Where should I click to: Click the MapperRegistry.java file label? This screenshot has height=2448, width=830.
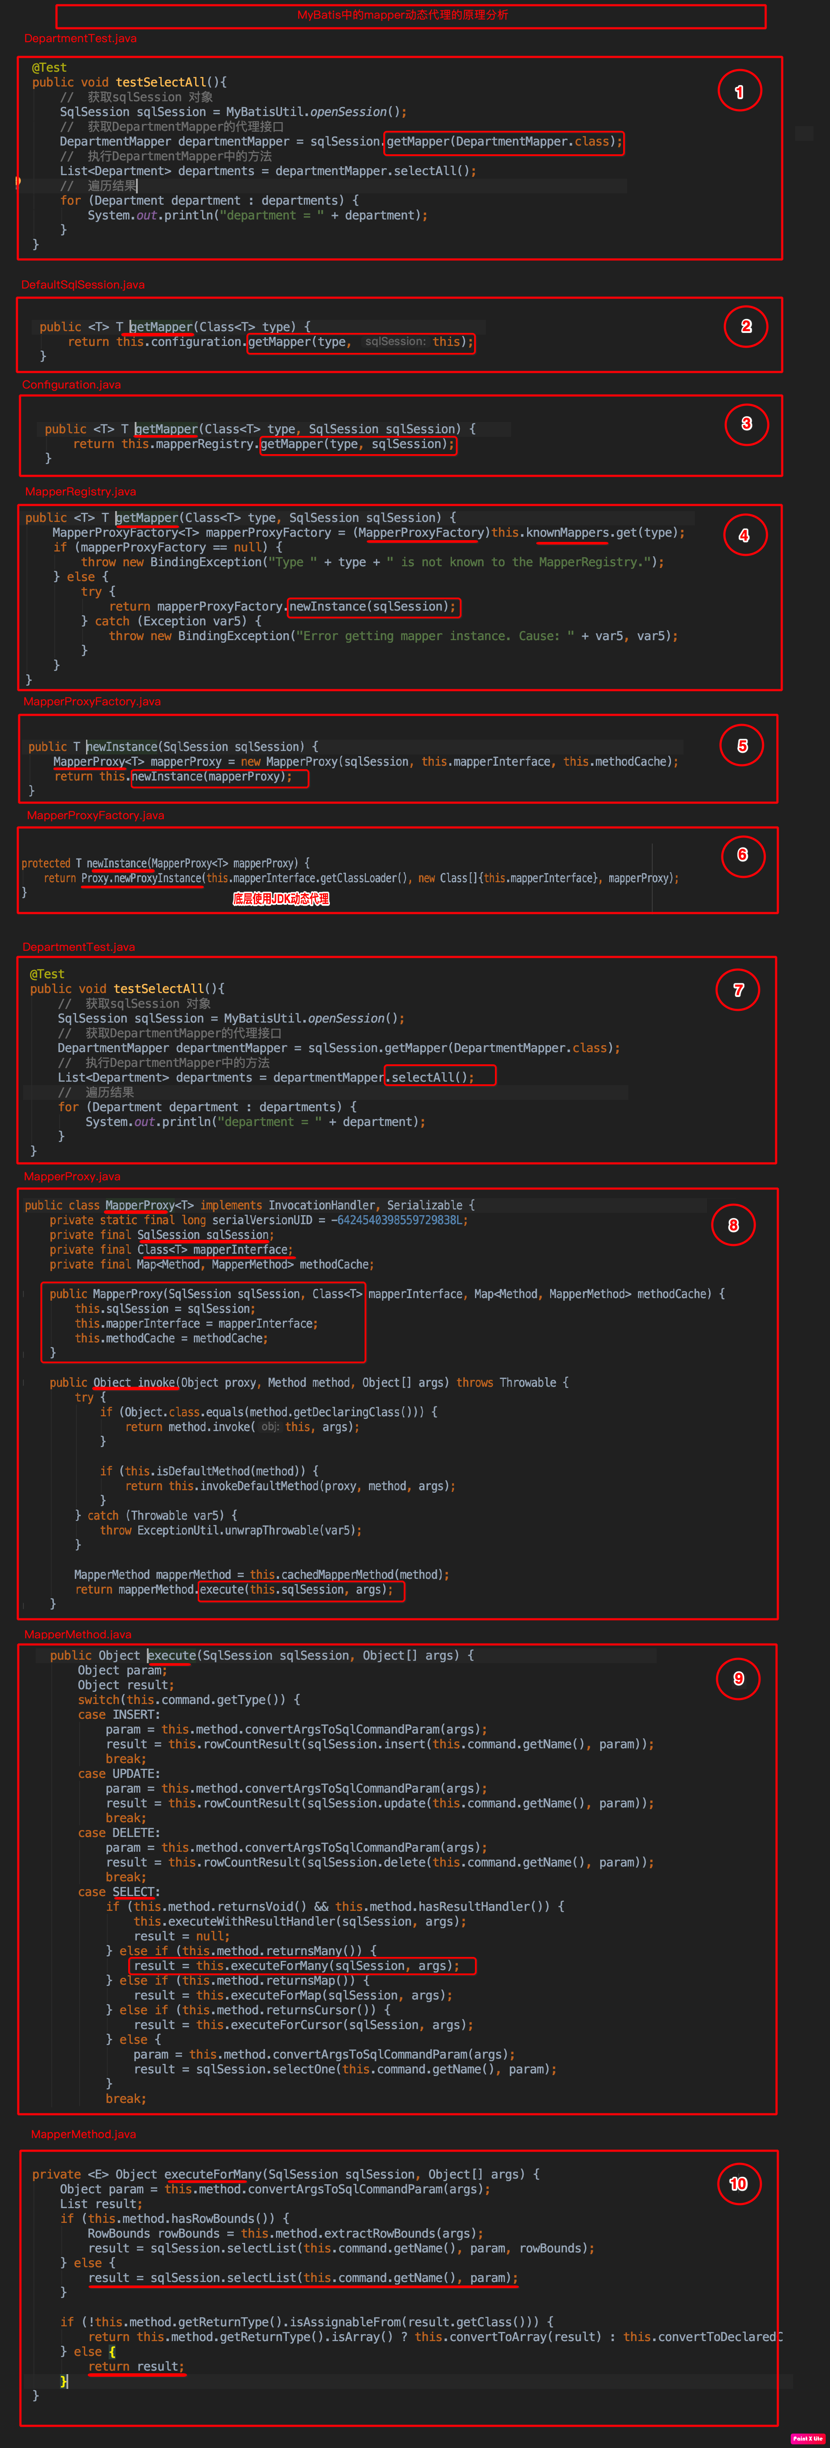pos(81,492)
